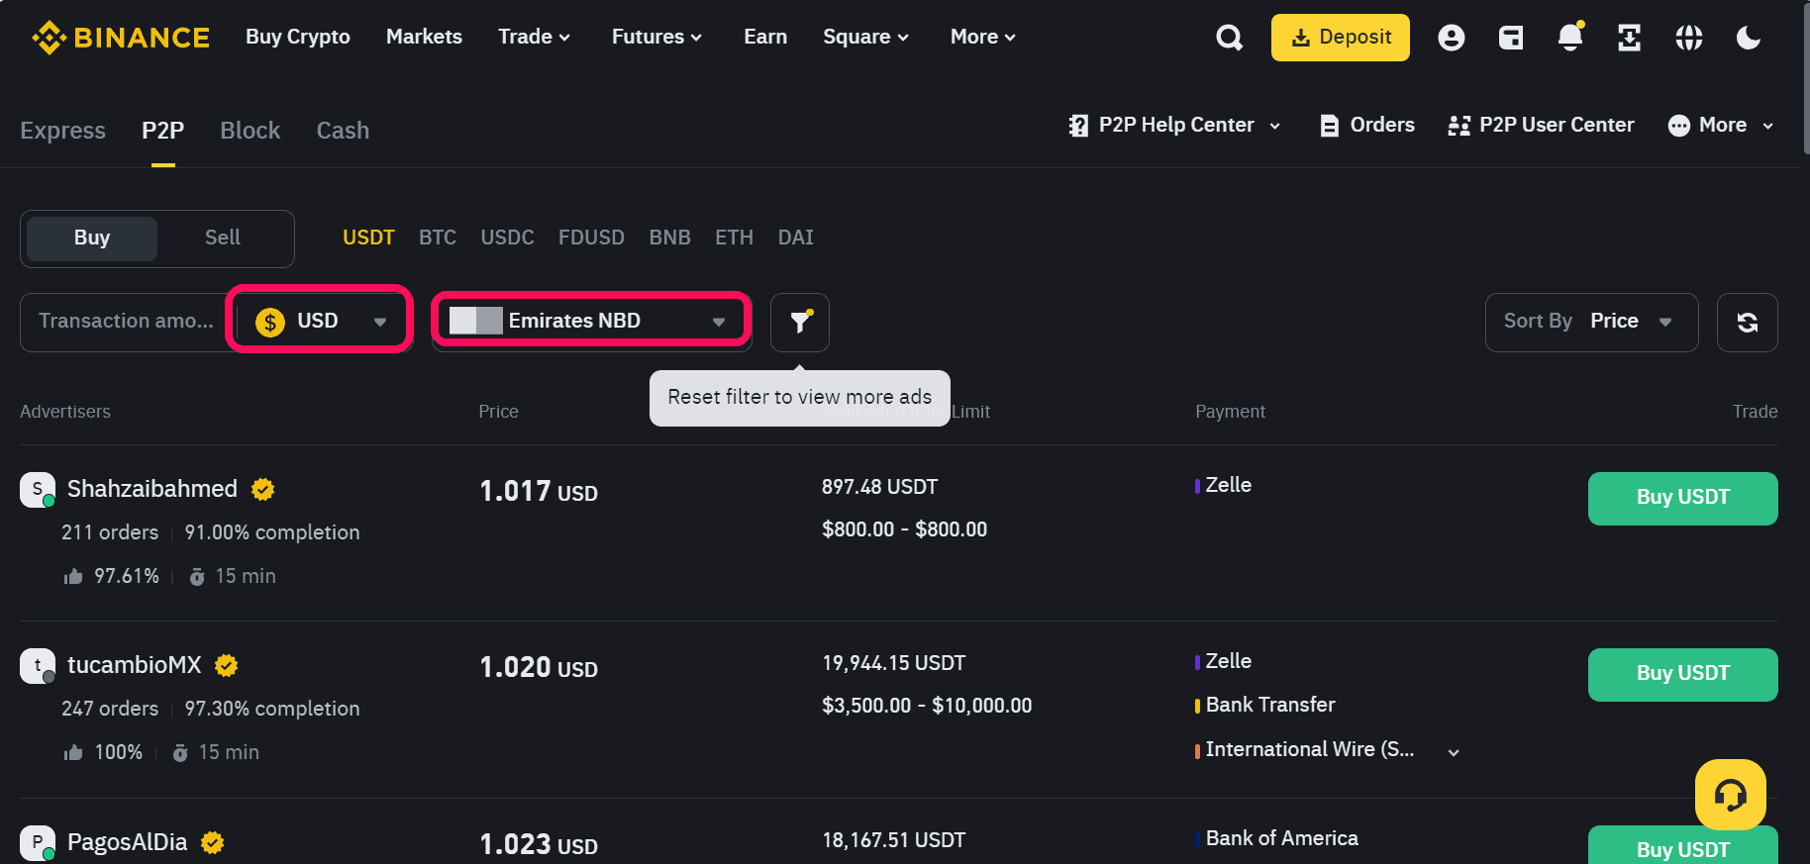The image size is (1810, 864).
Task: Expand P2P Help Center dropdown
Action: pyautogui.click(x=1275, y=126)
